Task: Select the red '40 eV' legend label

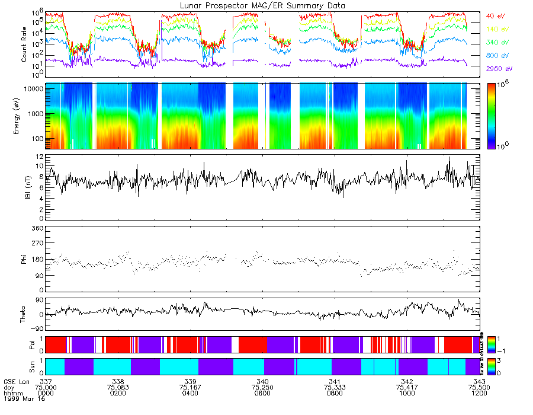Action: click(x=495, y=16)
